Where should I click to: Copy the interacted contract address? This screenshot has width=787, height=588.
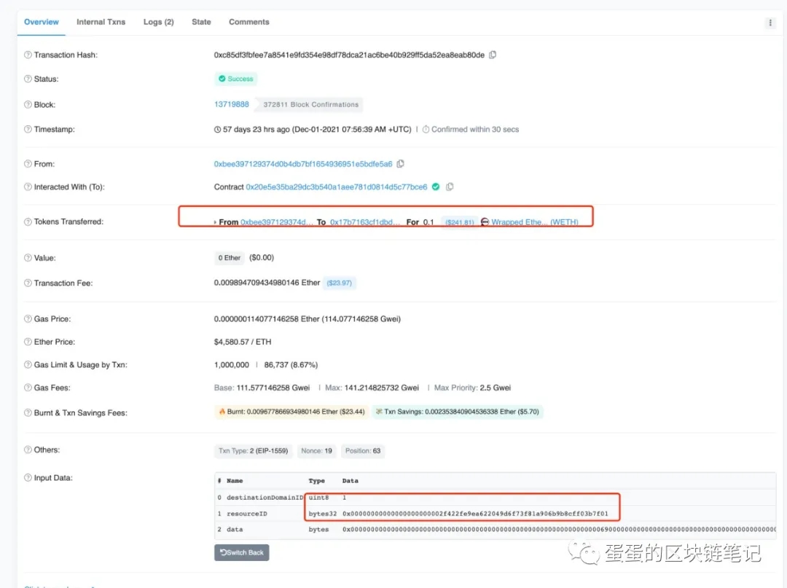tap(450, 187)
